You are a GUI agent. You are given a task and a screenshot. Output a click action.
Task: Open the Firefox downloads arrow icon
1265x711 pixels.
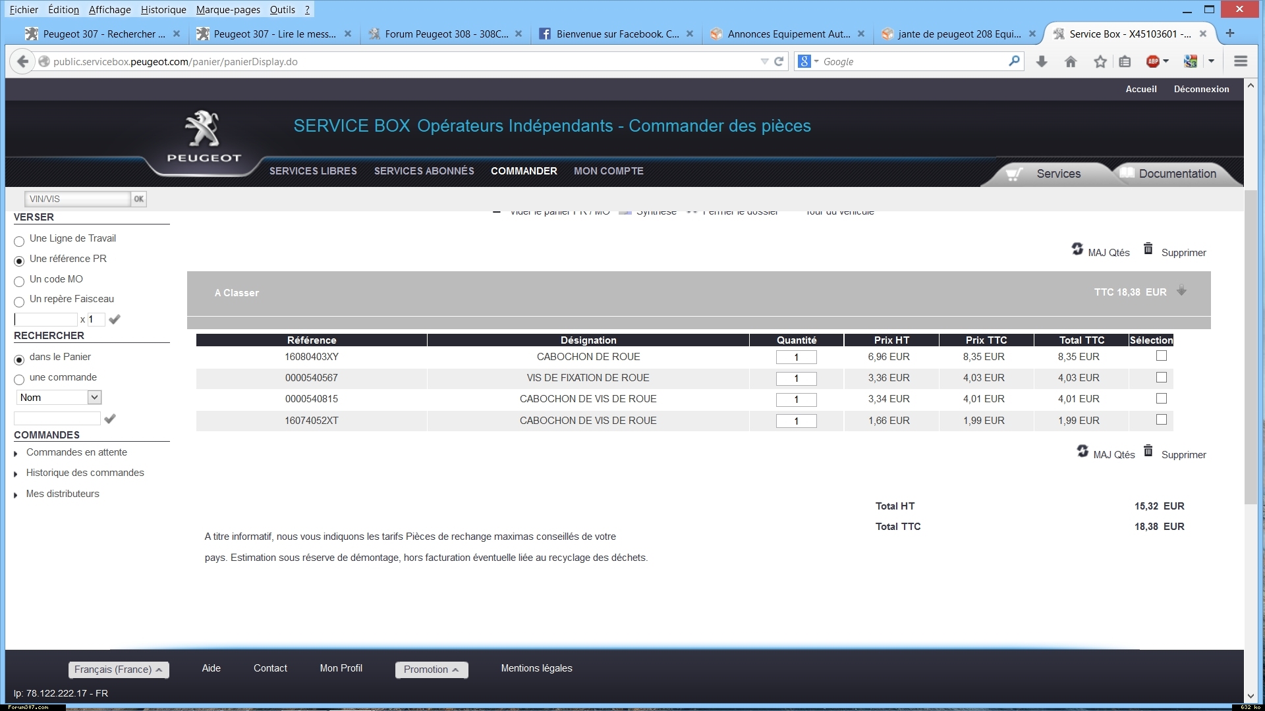point(1042,62)
